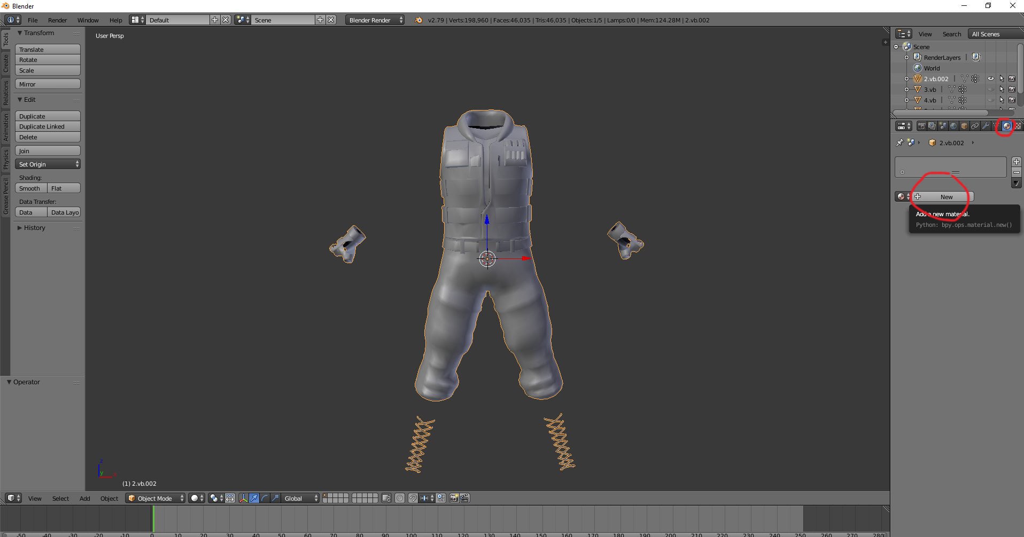Screen dimensions: 1024x537
Task: Open the Material properties tab icon
Action: tap(1007, 126)
